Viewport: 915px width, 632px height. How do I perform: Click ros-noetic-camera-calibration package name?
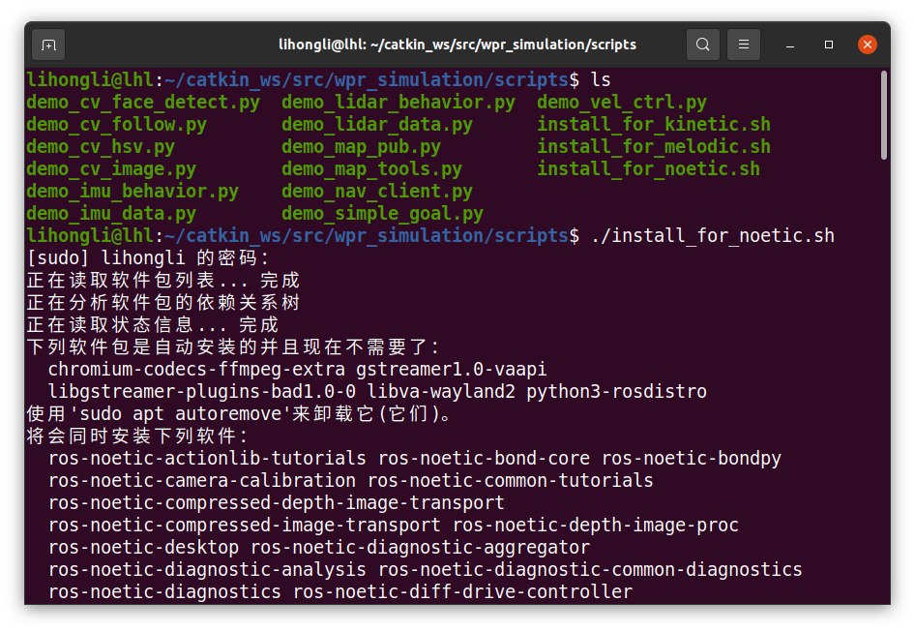click(x=202, y=480)
